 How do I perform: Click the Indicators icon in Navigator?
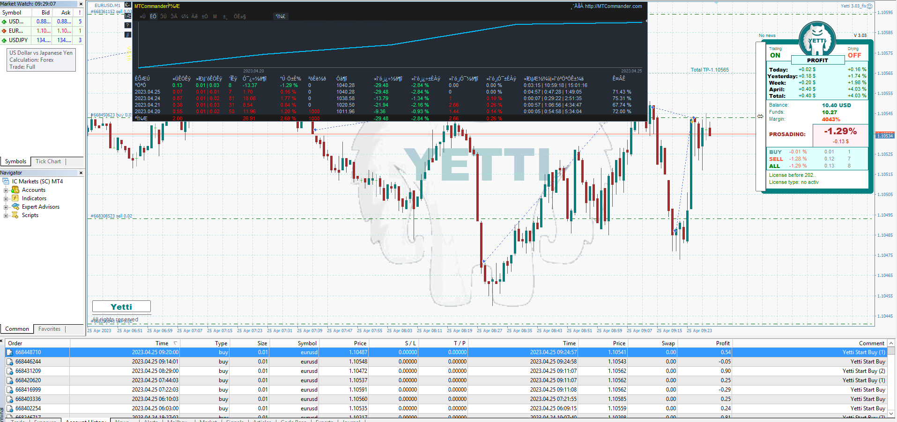click(x=15, y=198)
